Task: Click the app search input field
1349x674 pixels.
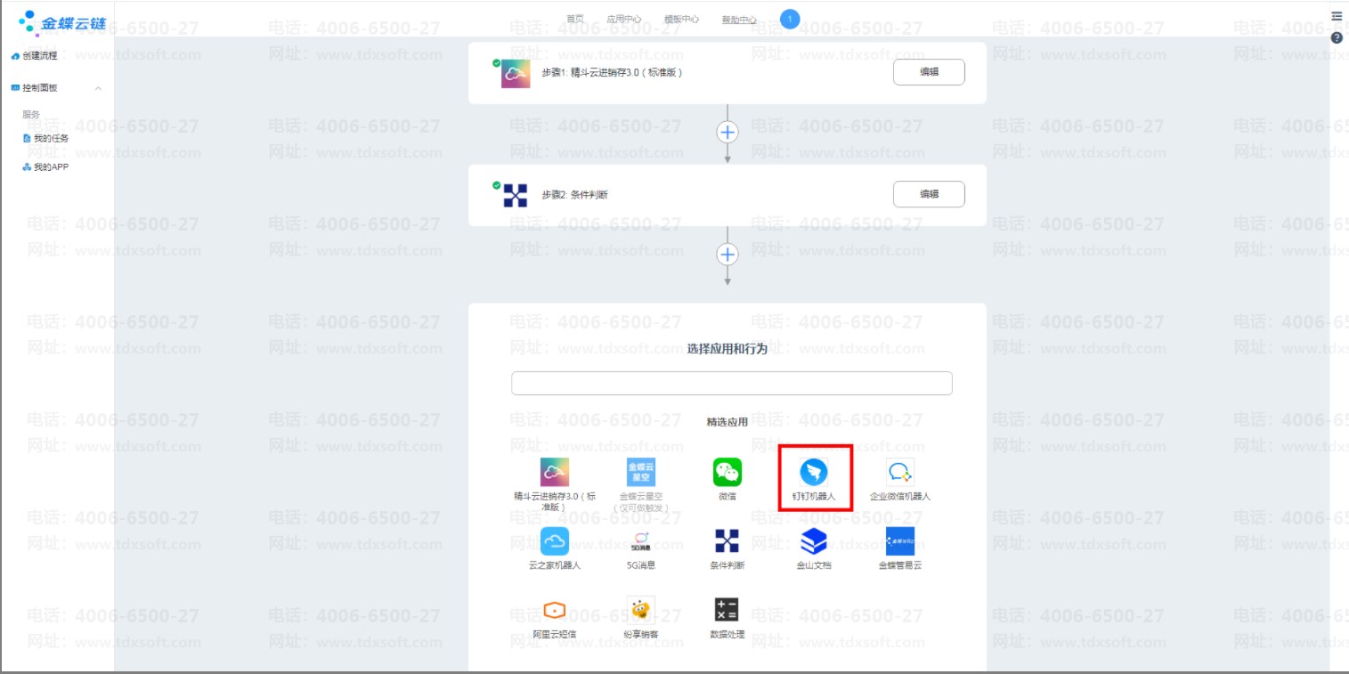Action: coord(731,384)
